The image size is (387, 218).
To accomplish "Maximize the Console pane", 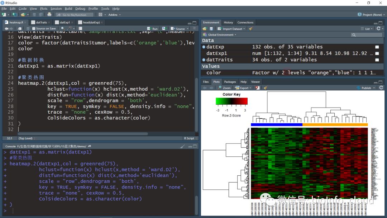I will (x=195, y=146).
